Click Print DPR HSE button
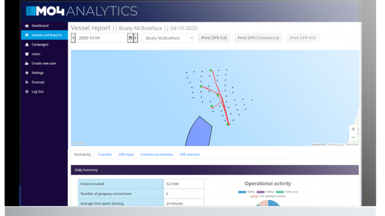 tap(303, 38)
